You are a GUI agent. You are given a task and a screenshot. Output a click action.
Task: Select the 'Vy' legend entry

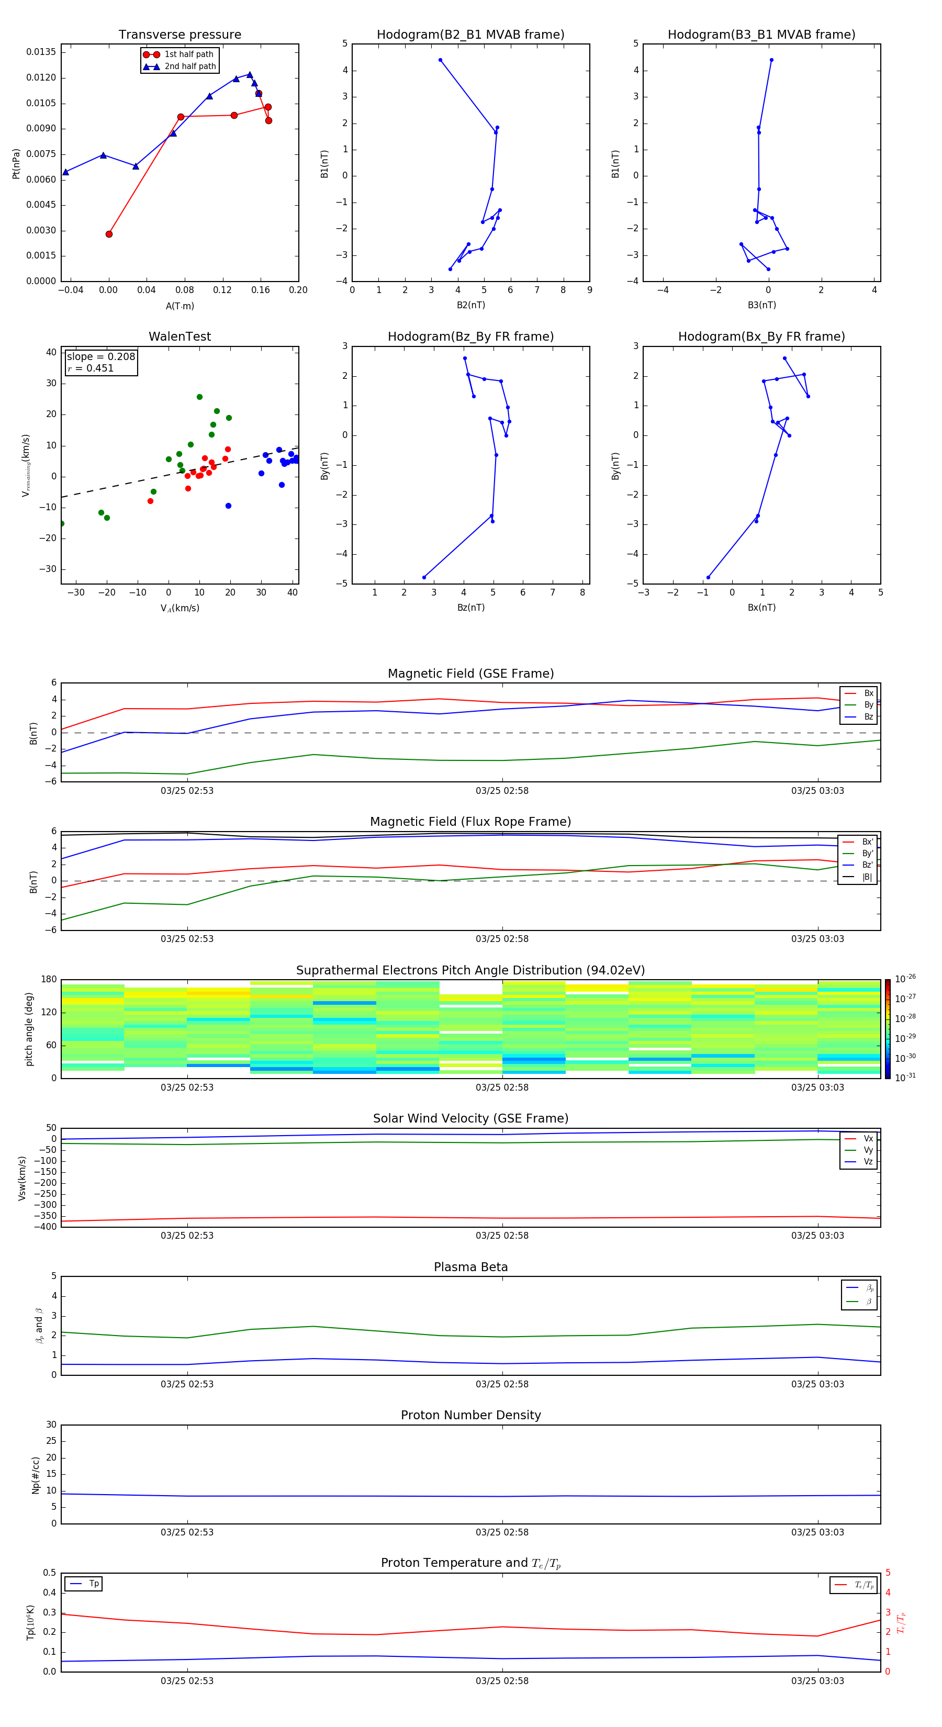point(859,1150)
